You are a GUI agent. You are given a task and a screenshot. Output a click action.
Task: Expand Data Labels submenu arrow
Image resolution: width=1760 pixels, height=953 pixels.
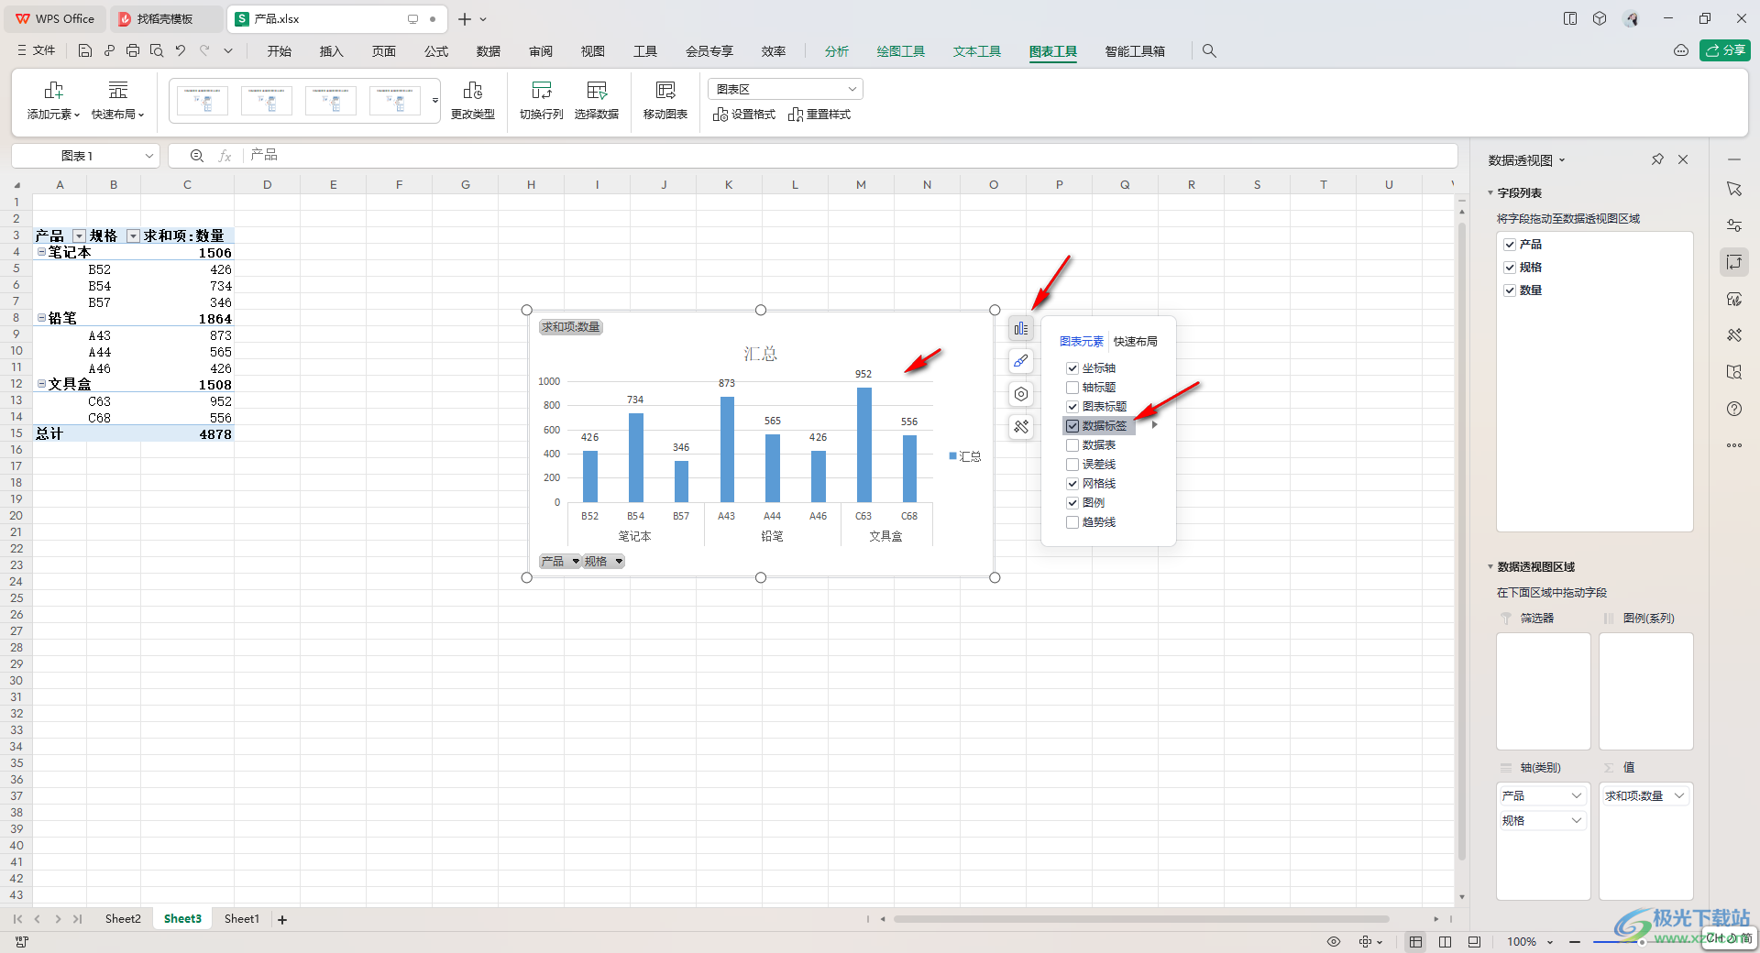(x=1155, y=425)
